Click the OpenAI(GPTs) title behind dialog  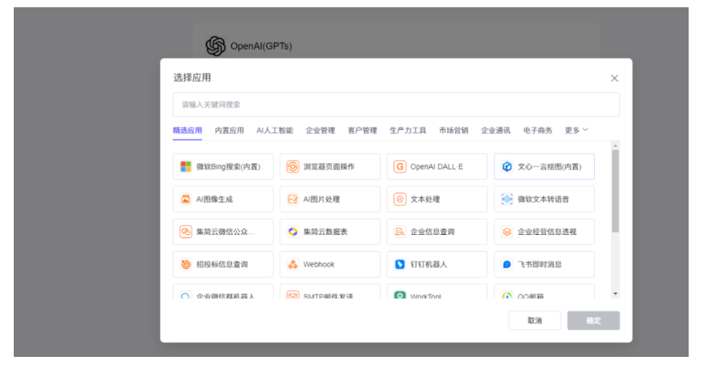point(261,46)
